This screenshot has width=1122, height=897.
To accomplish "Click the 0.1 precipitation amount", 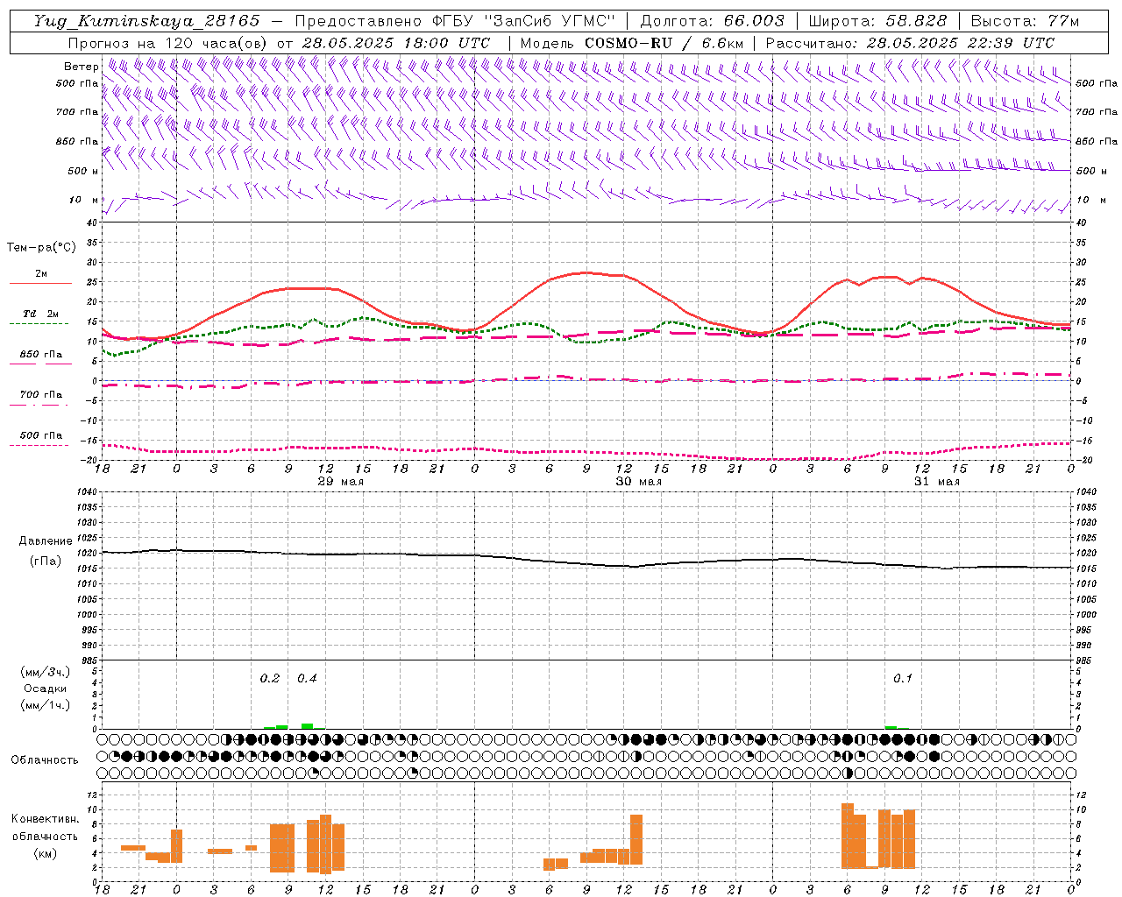I will tap(903, 679).
